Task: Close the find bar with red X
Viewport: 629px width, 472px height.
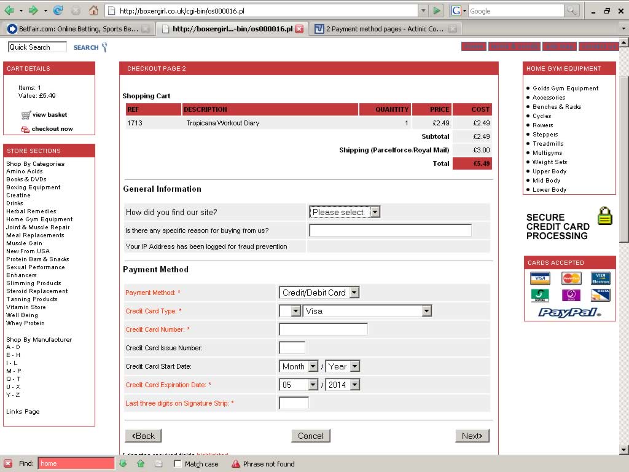Action: (8, 463)
